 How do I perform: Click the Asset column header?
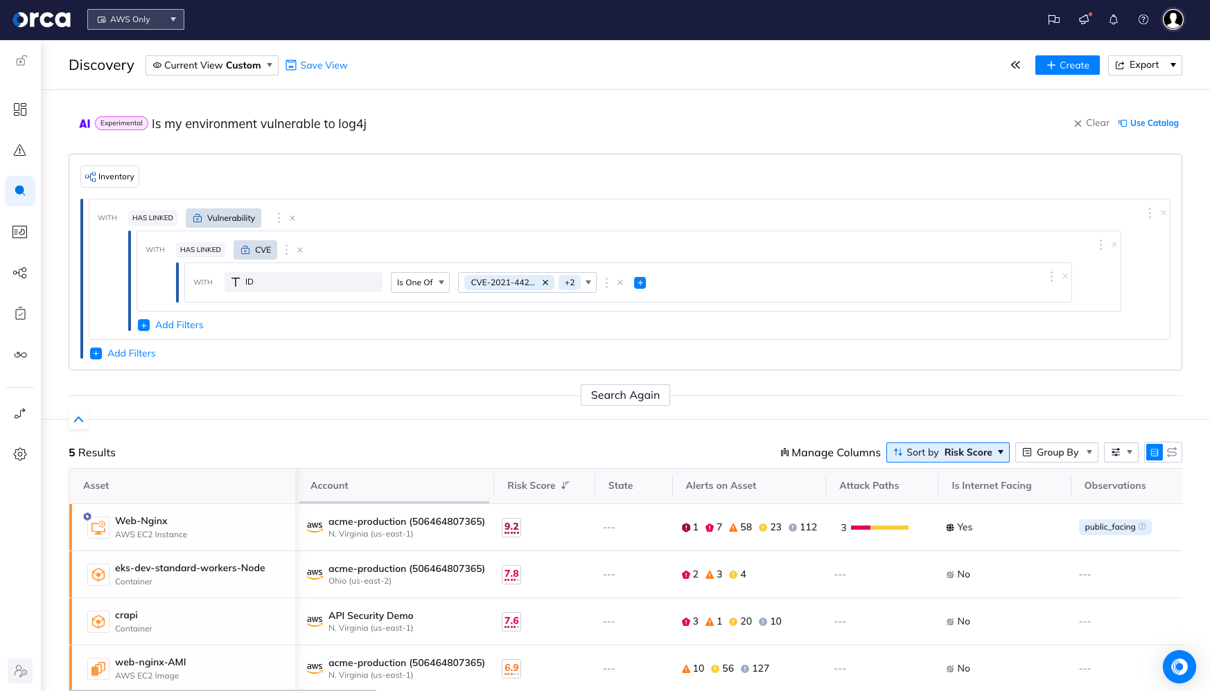(96, 485)
